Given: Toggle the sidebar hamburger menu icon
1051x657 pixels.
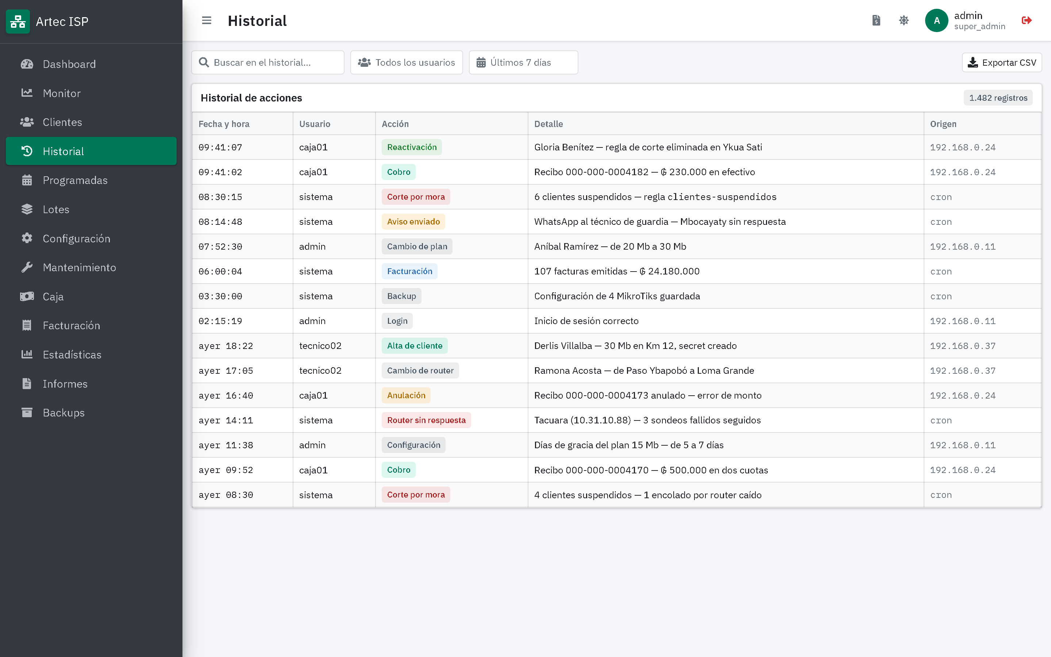Looking at the screenshot, I should (207, 20).
